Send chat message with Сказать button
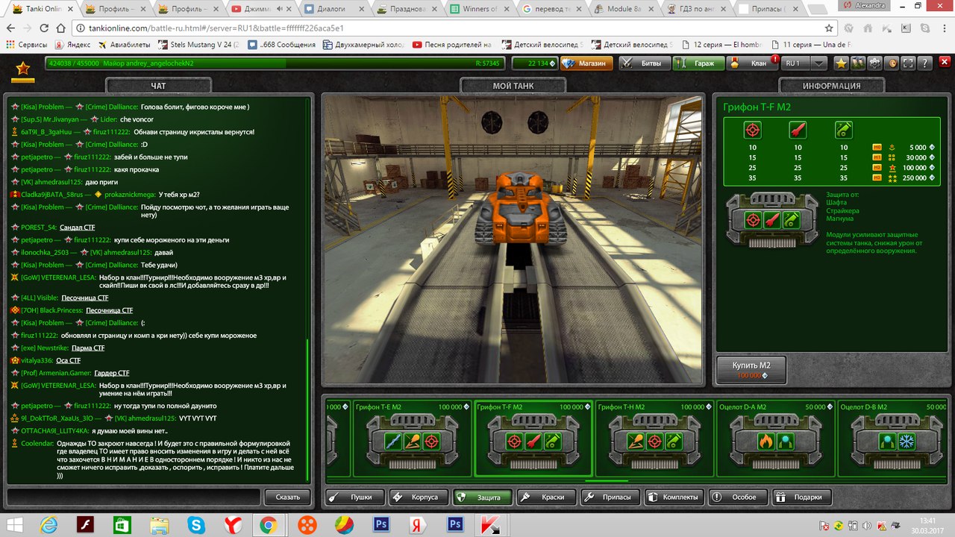The width and height of the screenshot is (955, 537). coord(287,497)
